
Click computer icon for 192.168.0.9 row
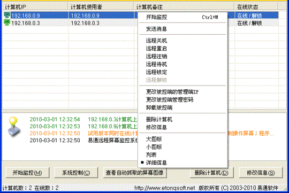(x=7, y=15)
